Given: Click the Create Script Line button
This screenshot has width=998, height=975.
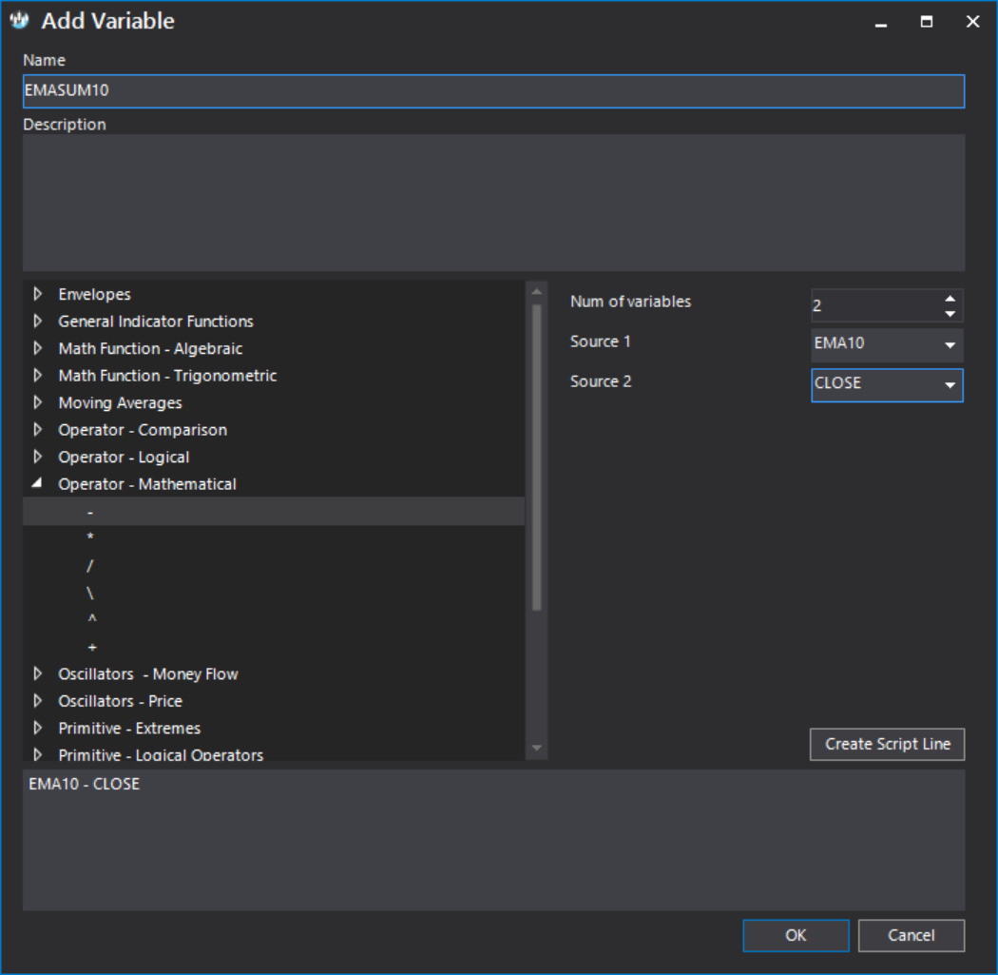Looking at the screenshot, I should [x=887, y=744].
